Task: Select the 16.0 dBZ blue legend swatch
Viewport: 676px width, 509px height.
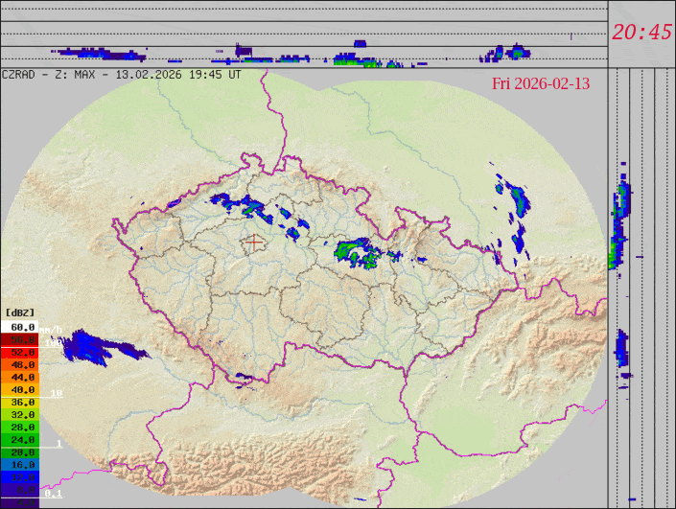Action: [19, 464]
